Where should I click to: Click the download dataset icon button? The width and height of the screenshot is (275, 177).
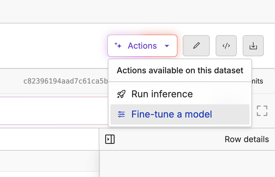[253, 46]
